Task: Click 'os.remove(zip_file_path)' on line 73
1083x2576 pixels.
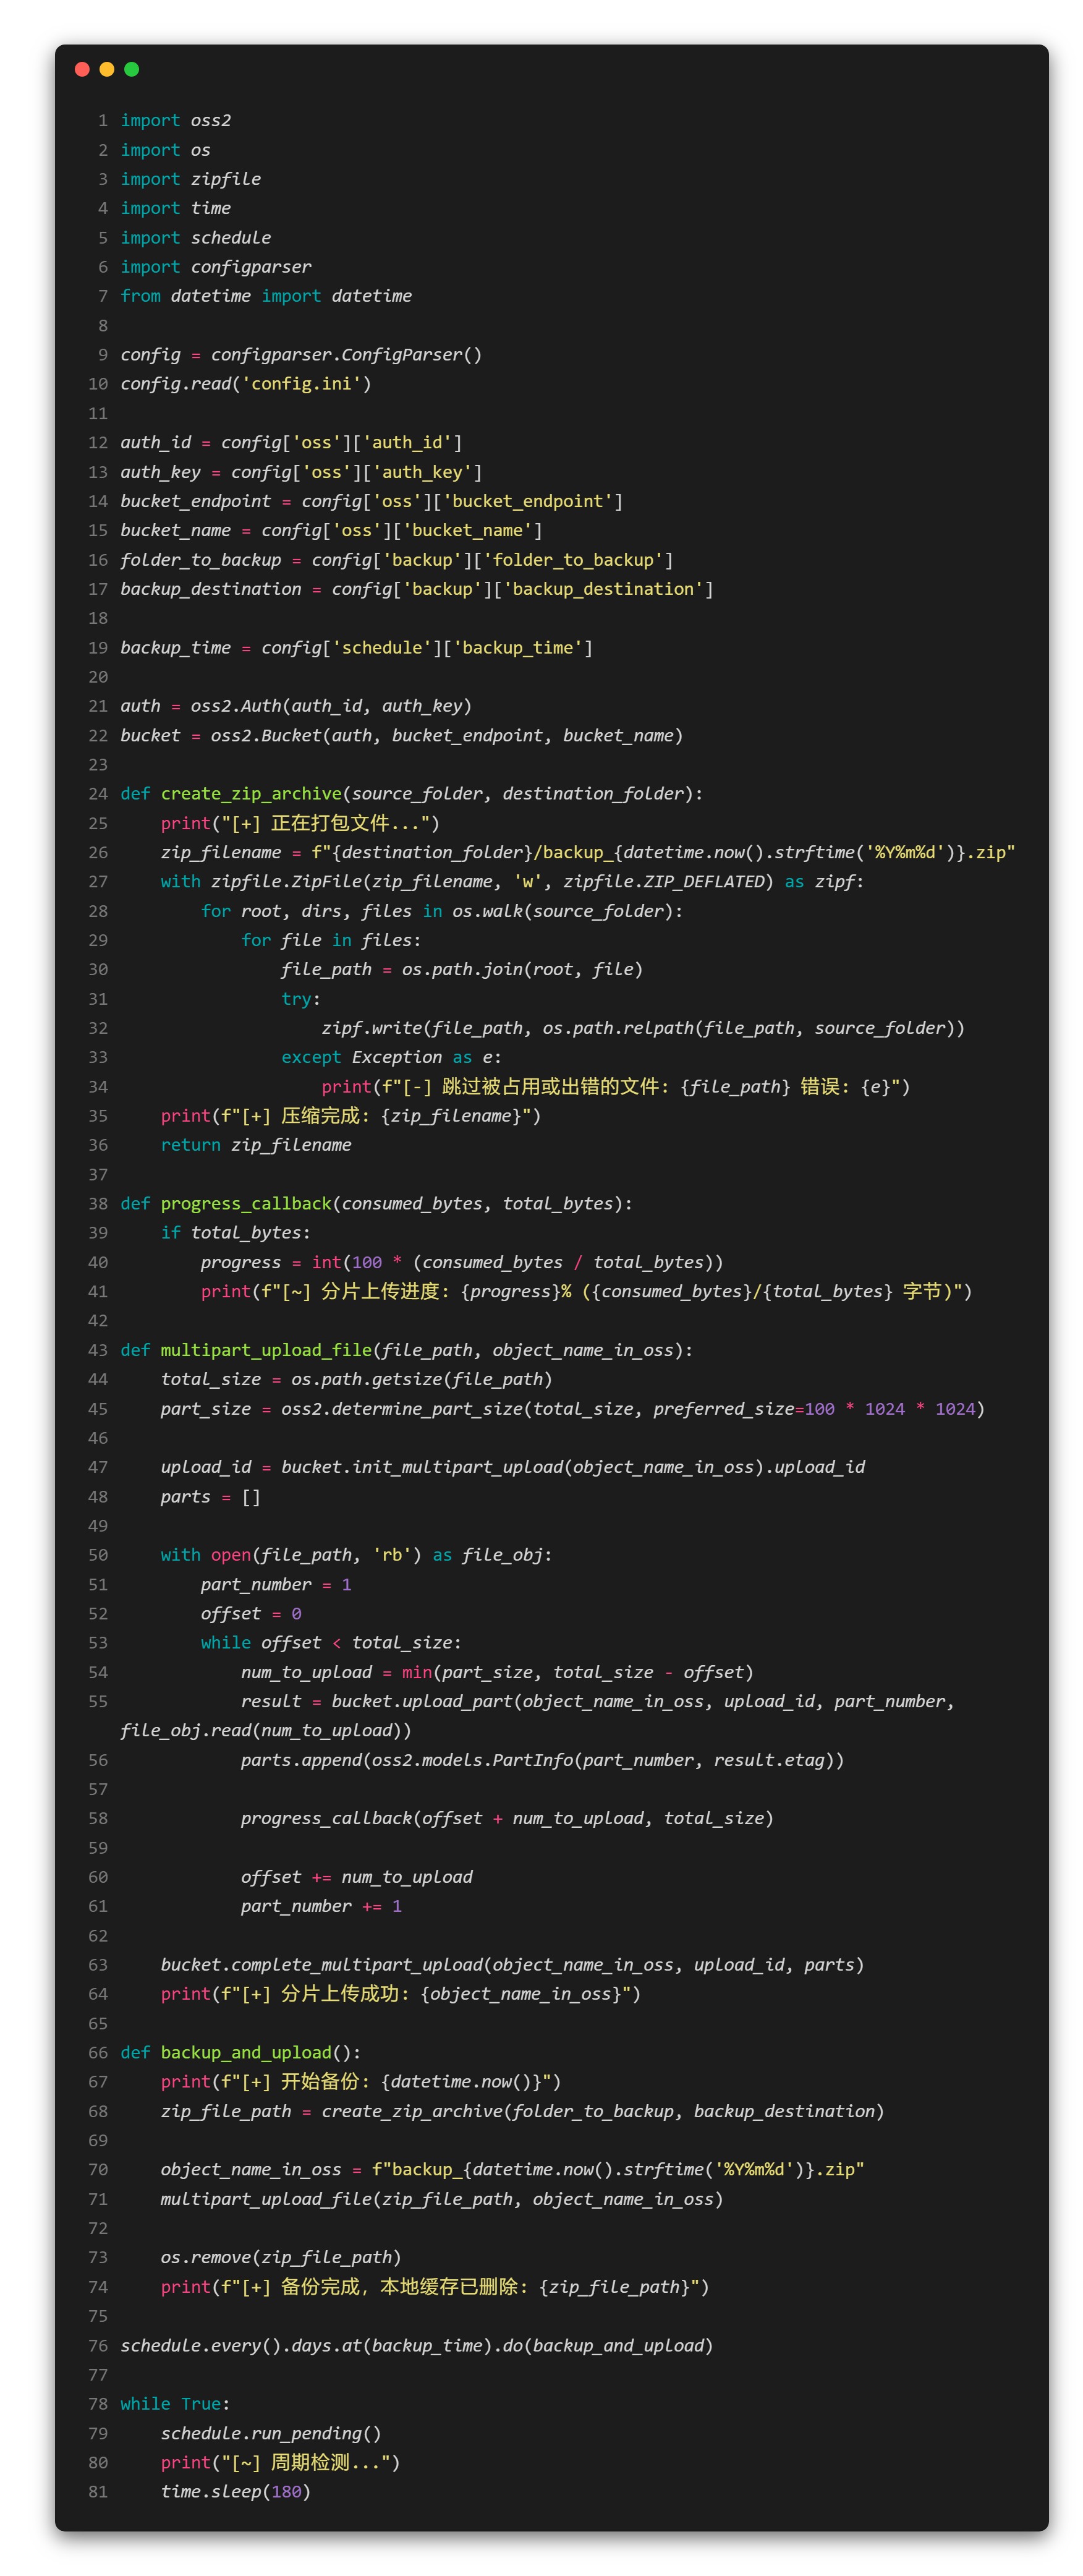Action: click(x=281, y=2257)
